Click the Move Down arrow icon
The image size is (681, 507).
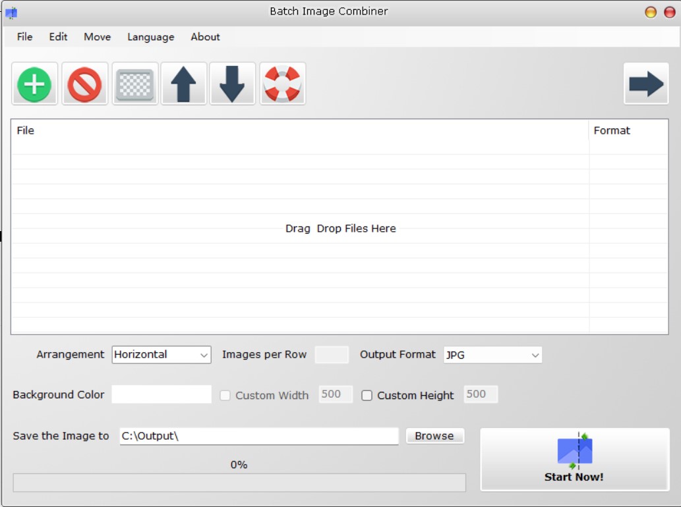233,84
